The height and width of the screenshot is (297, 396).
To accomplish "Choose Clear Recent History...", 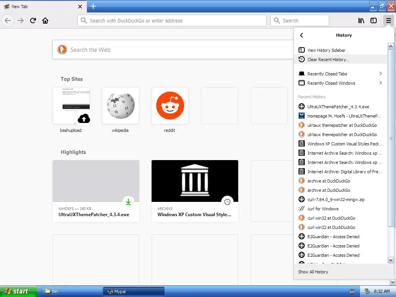I will [x=341, y=59].
